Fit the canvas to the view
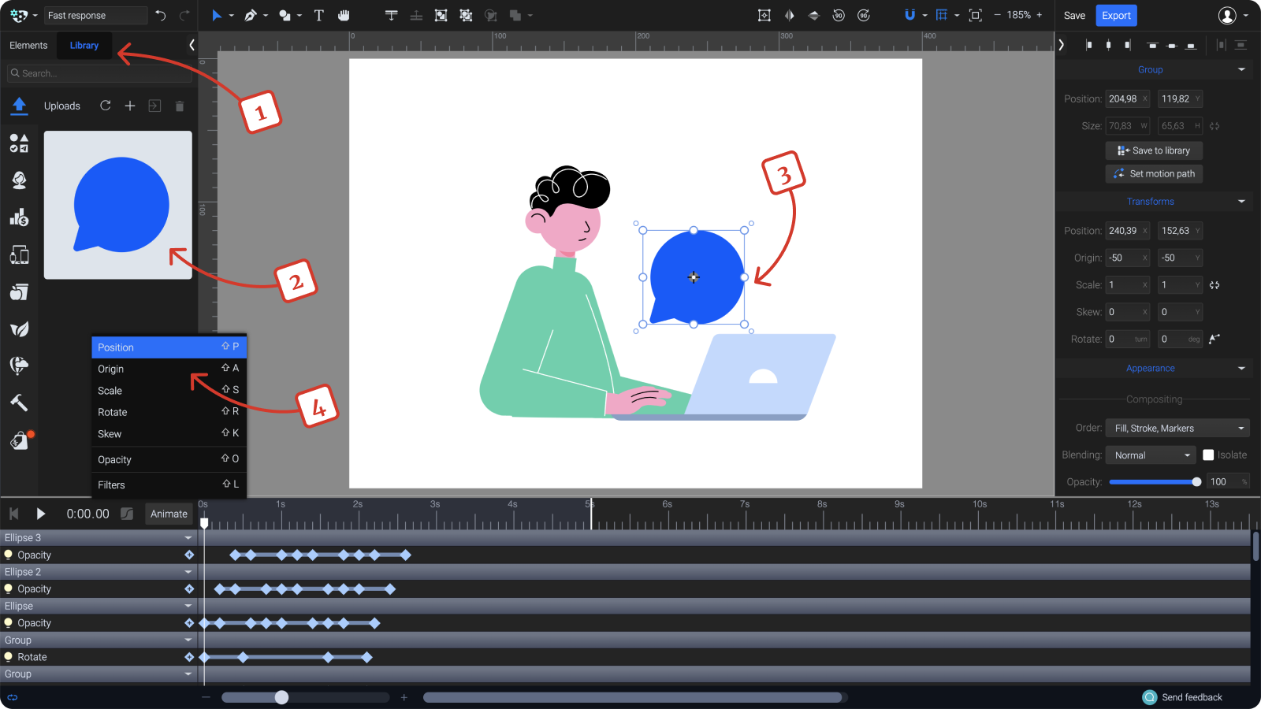Screen dimensions: 1261x709 coord(975,15)
